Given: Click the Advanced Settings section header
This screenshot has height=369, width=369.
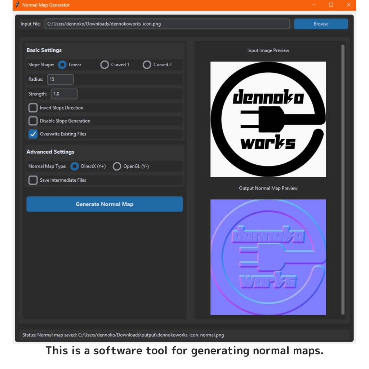Looking at the screenshot, I should [x=50, y=152].
